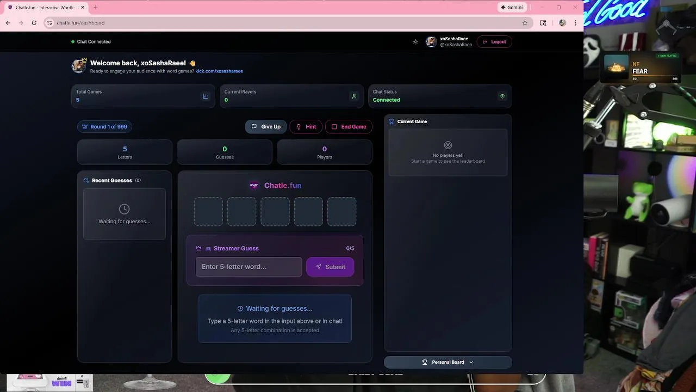Click the fifth empty letter tile
The image size is (696, 392).
click(x=341, y=212)
